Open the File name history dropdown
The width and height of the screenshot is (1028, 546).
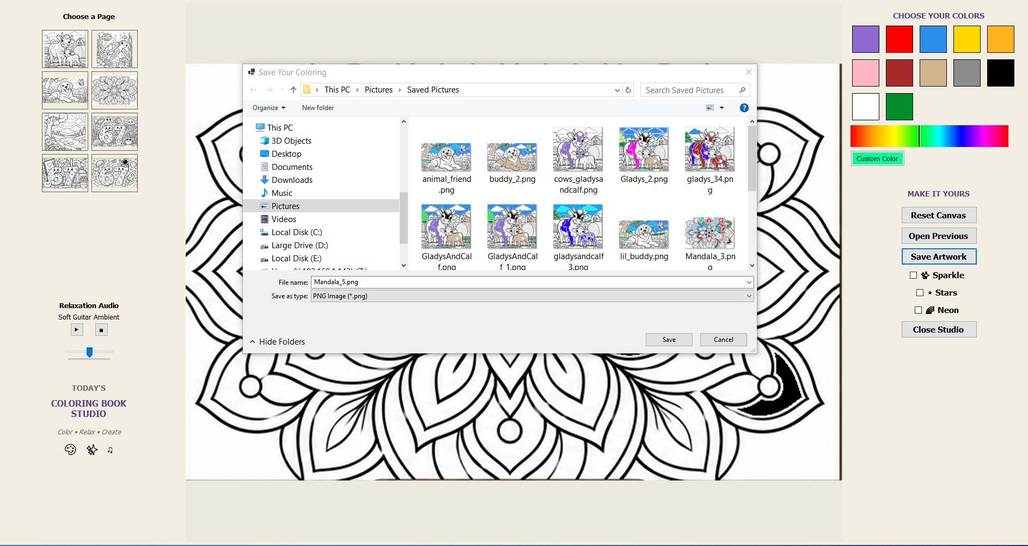tap(749, 282)
